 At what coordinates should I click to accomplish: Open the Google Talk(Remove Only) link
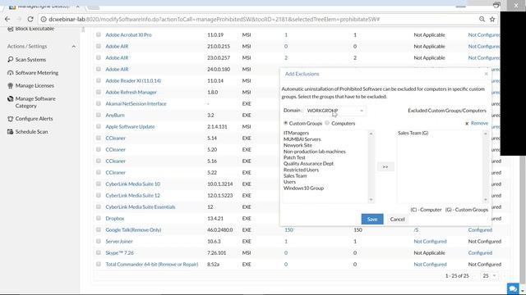[133, 229]
